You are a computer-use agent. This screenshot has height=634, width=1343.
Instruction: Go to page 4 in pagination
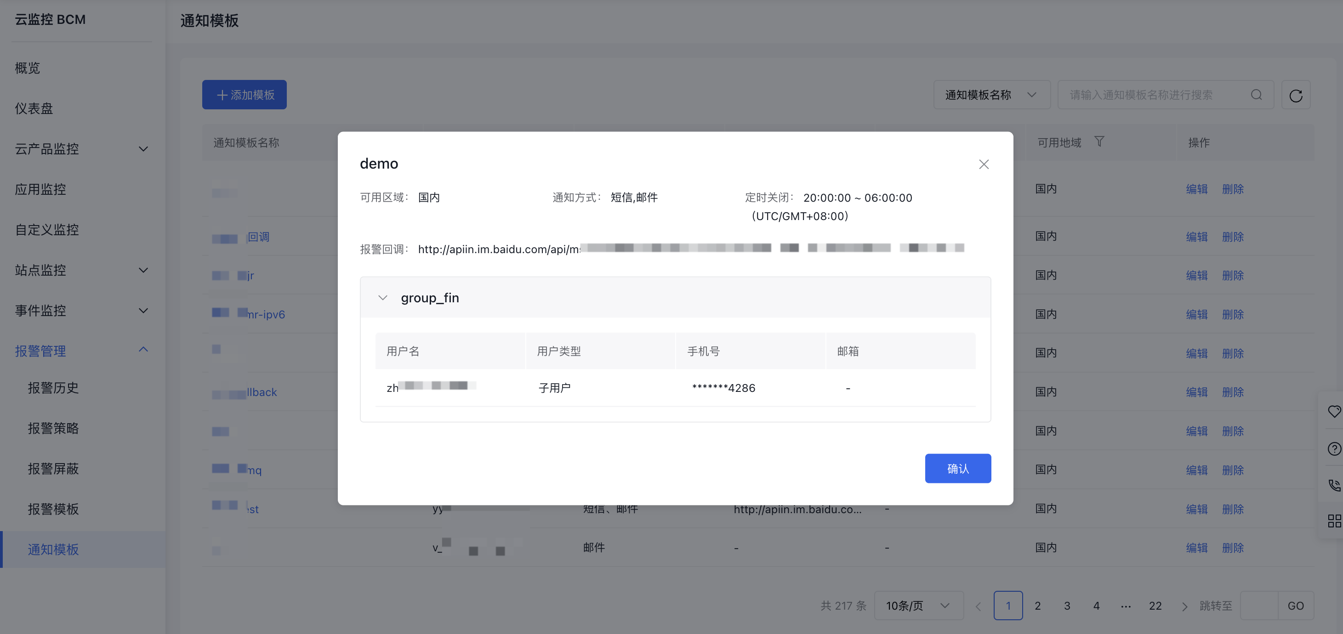[x=1096, y=606]
